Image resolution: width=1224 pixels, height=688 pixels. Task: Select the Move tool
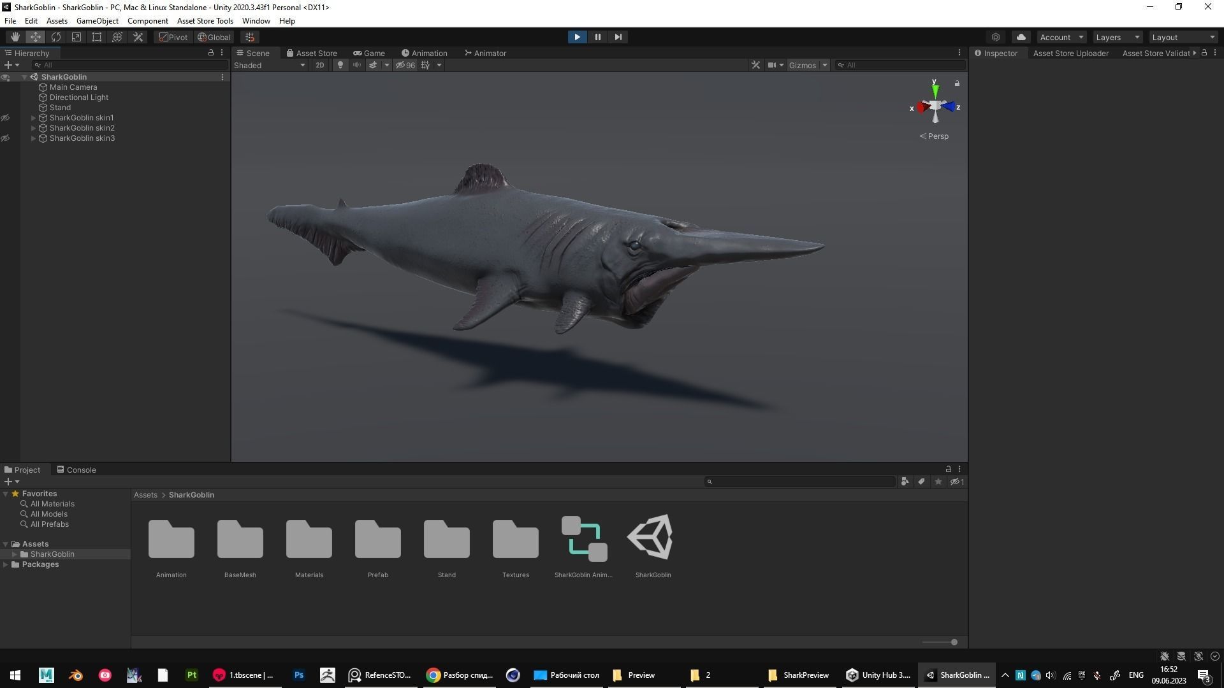click(36, 37)
